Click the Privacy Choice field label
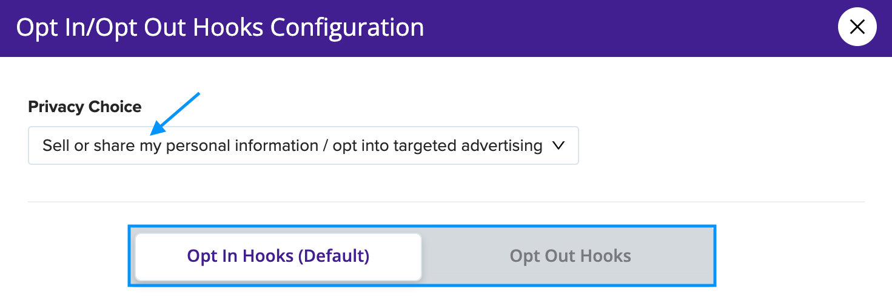The width and height of the screenshot is (892, 300). (x=85, y=107)
